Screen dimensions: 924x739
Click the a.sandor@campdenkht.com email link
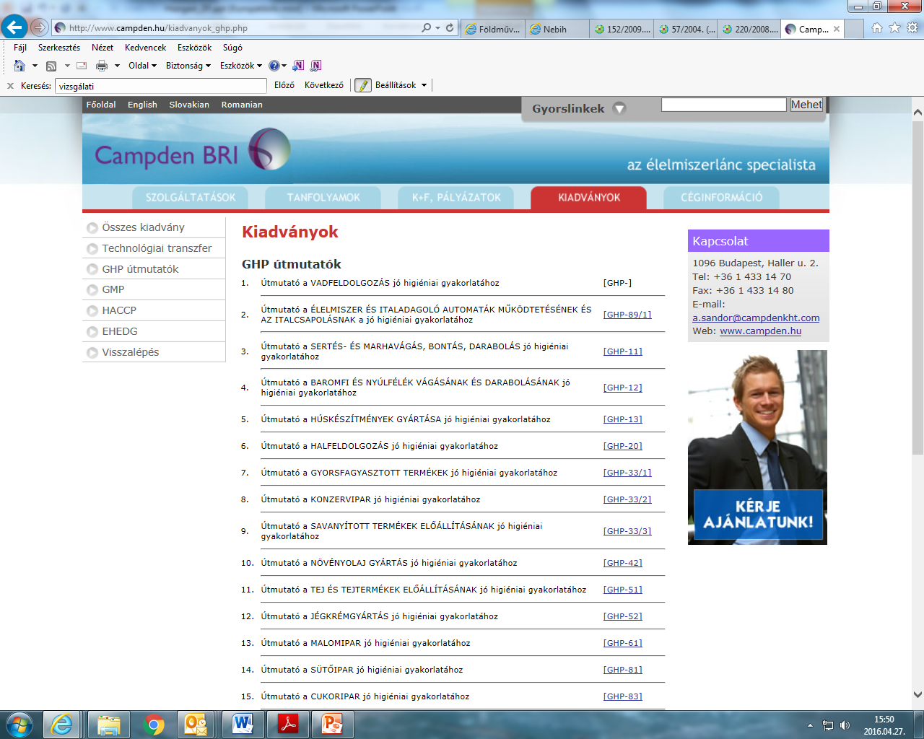[x=756, y=318]
